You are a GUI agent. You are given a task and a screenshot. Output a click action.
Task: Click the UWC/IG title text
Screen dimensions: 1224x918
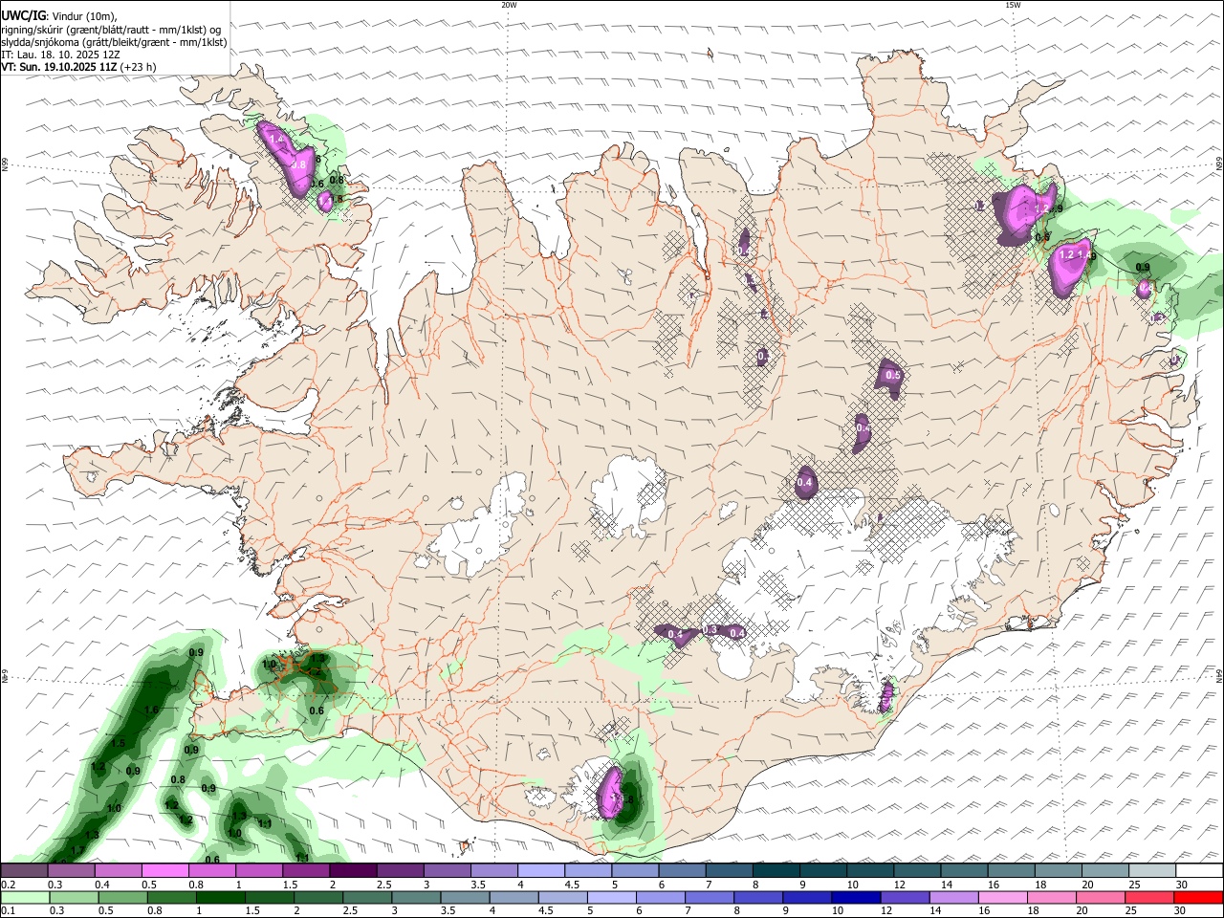click(23, 15)
